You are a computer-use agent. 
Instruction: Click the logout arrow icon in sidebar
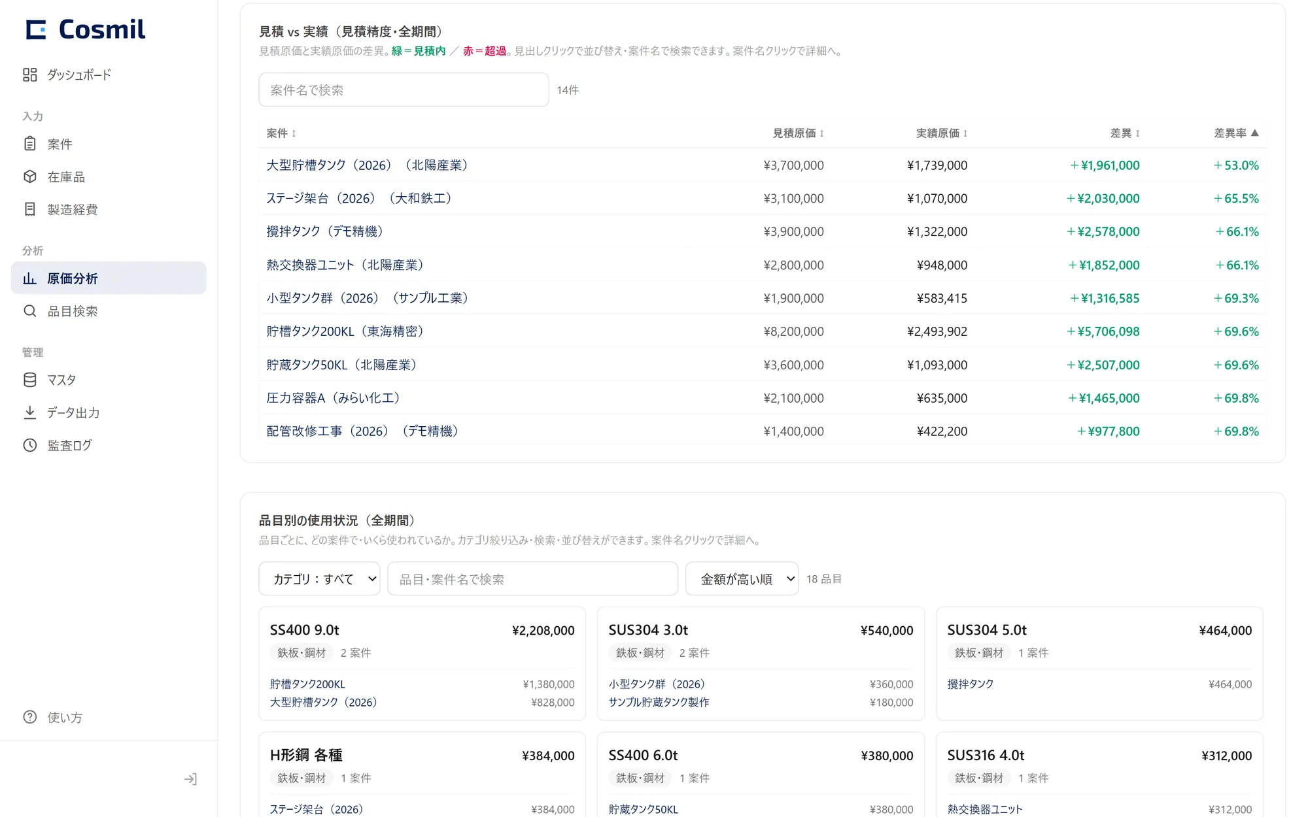[190, 779]
